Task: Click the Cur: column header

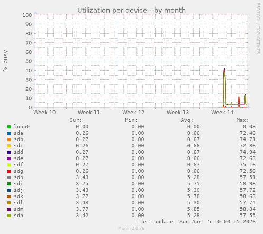Action: click(x=76, y=120)
